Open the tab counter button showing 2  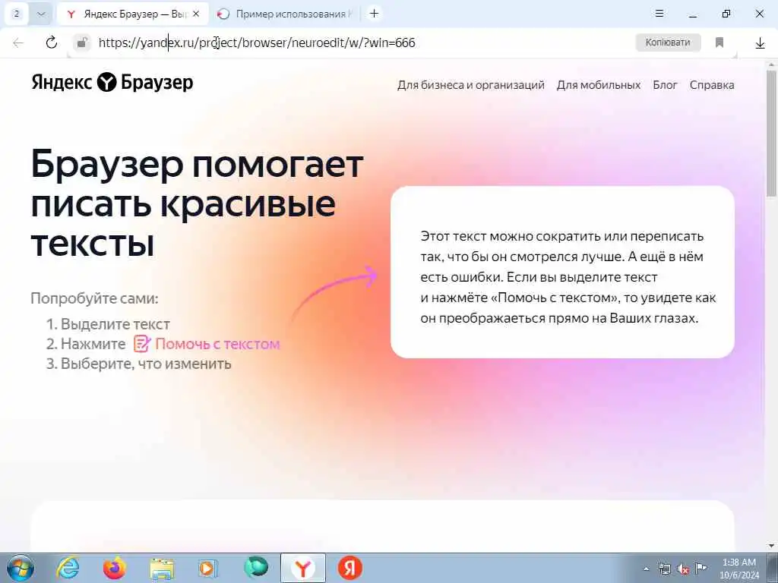[x=16, y=14]
